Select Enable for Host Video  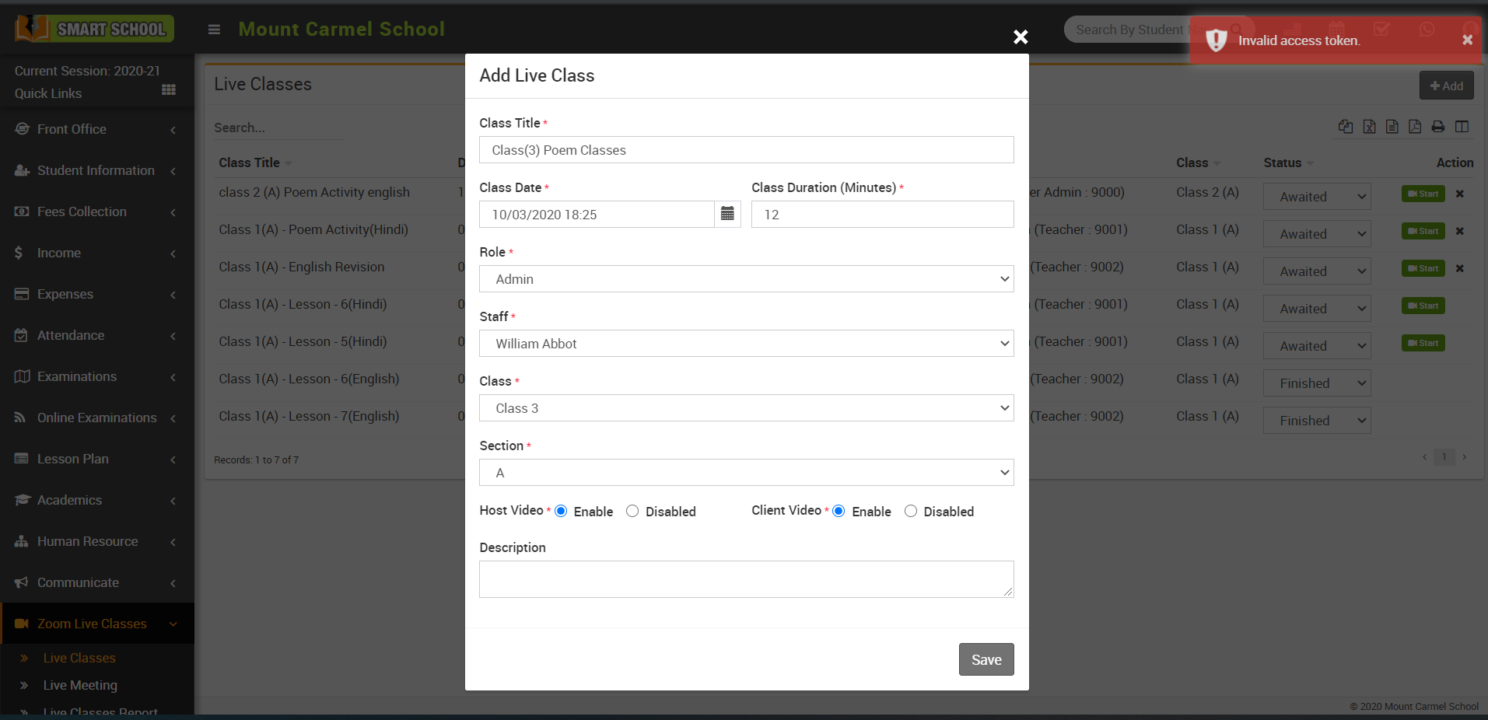click(x=561, y=511)
